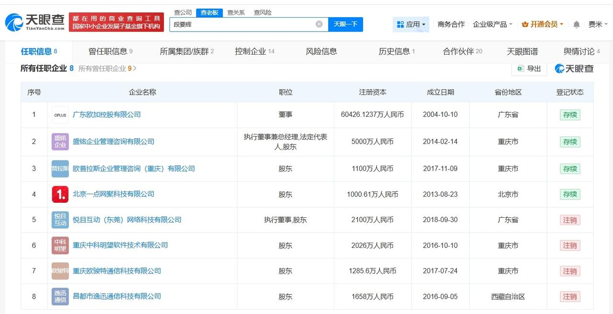Click the 1000.61万人民币 capital cell

[373, 194]
